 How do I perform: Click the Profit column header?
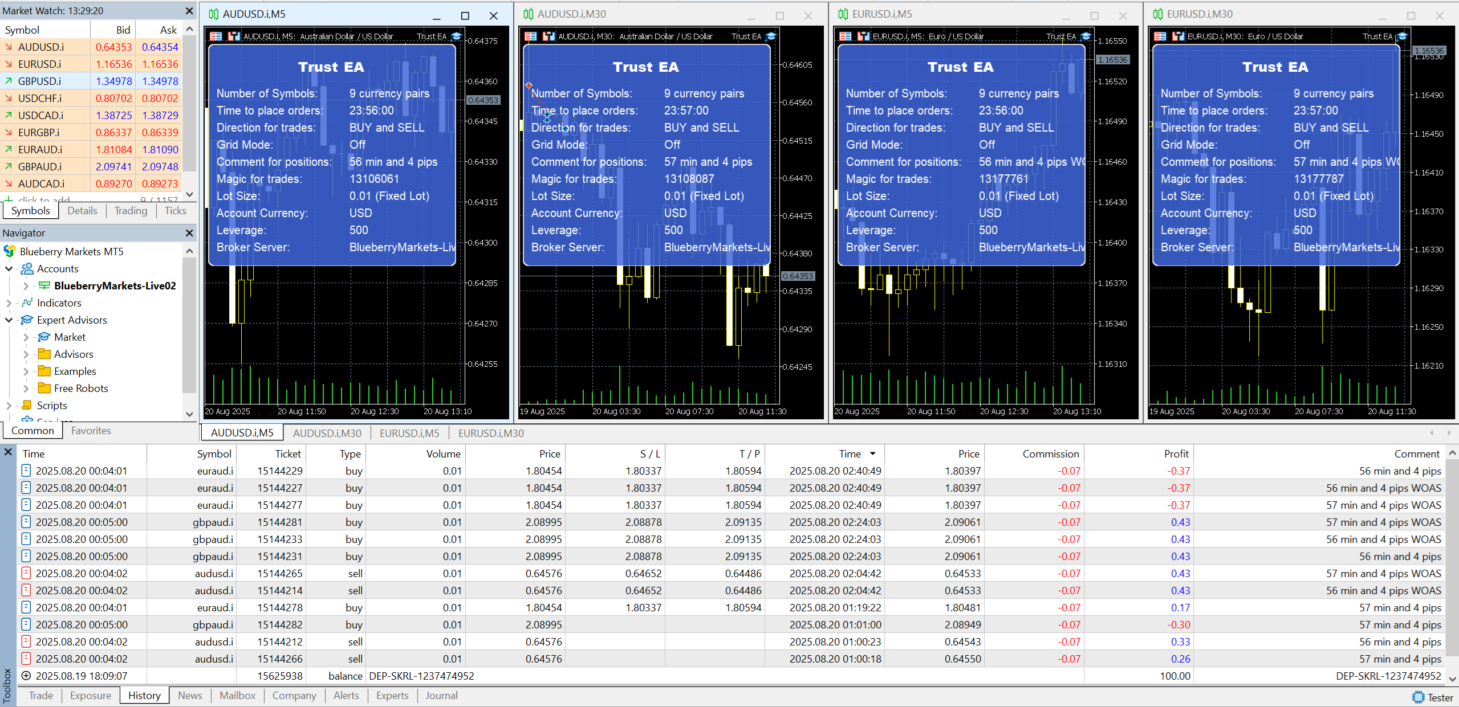click(1176, 453)
